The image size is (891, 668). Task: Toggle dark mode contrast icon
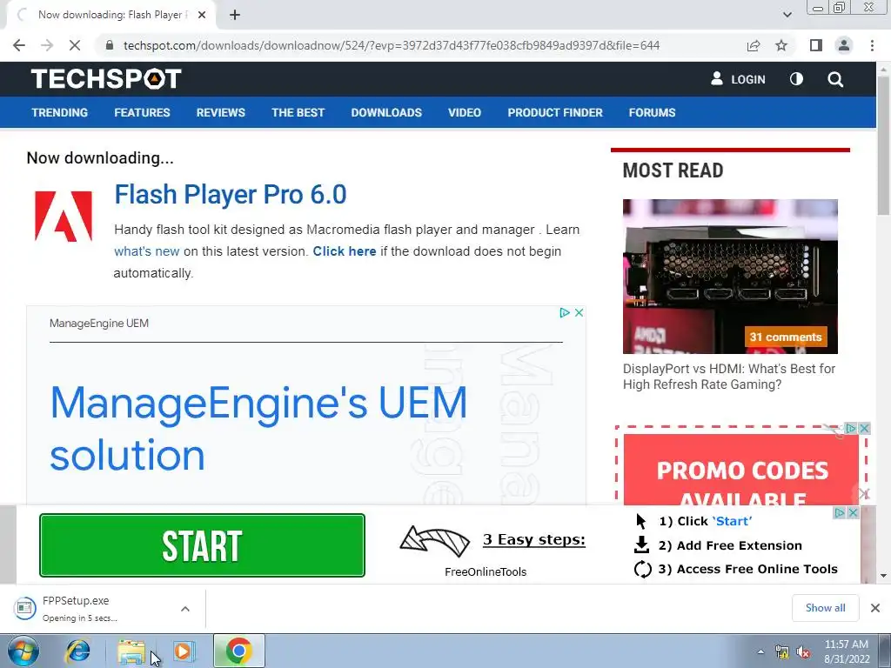coord(797,79)
